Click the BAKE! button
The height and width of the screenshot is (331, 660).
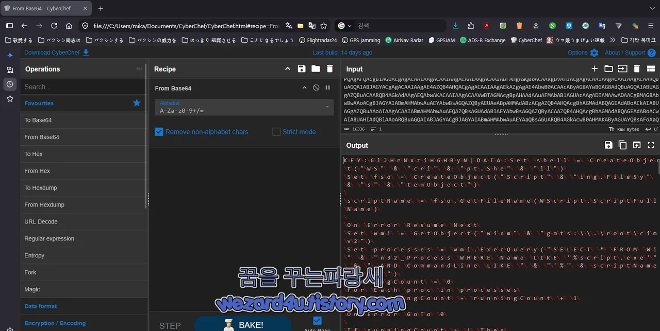coord(243,324)
